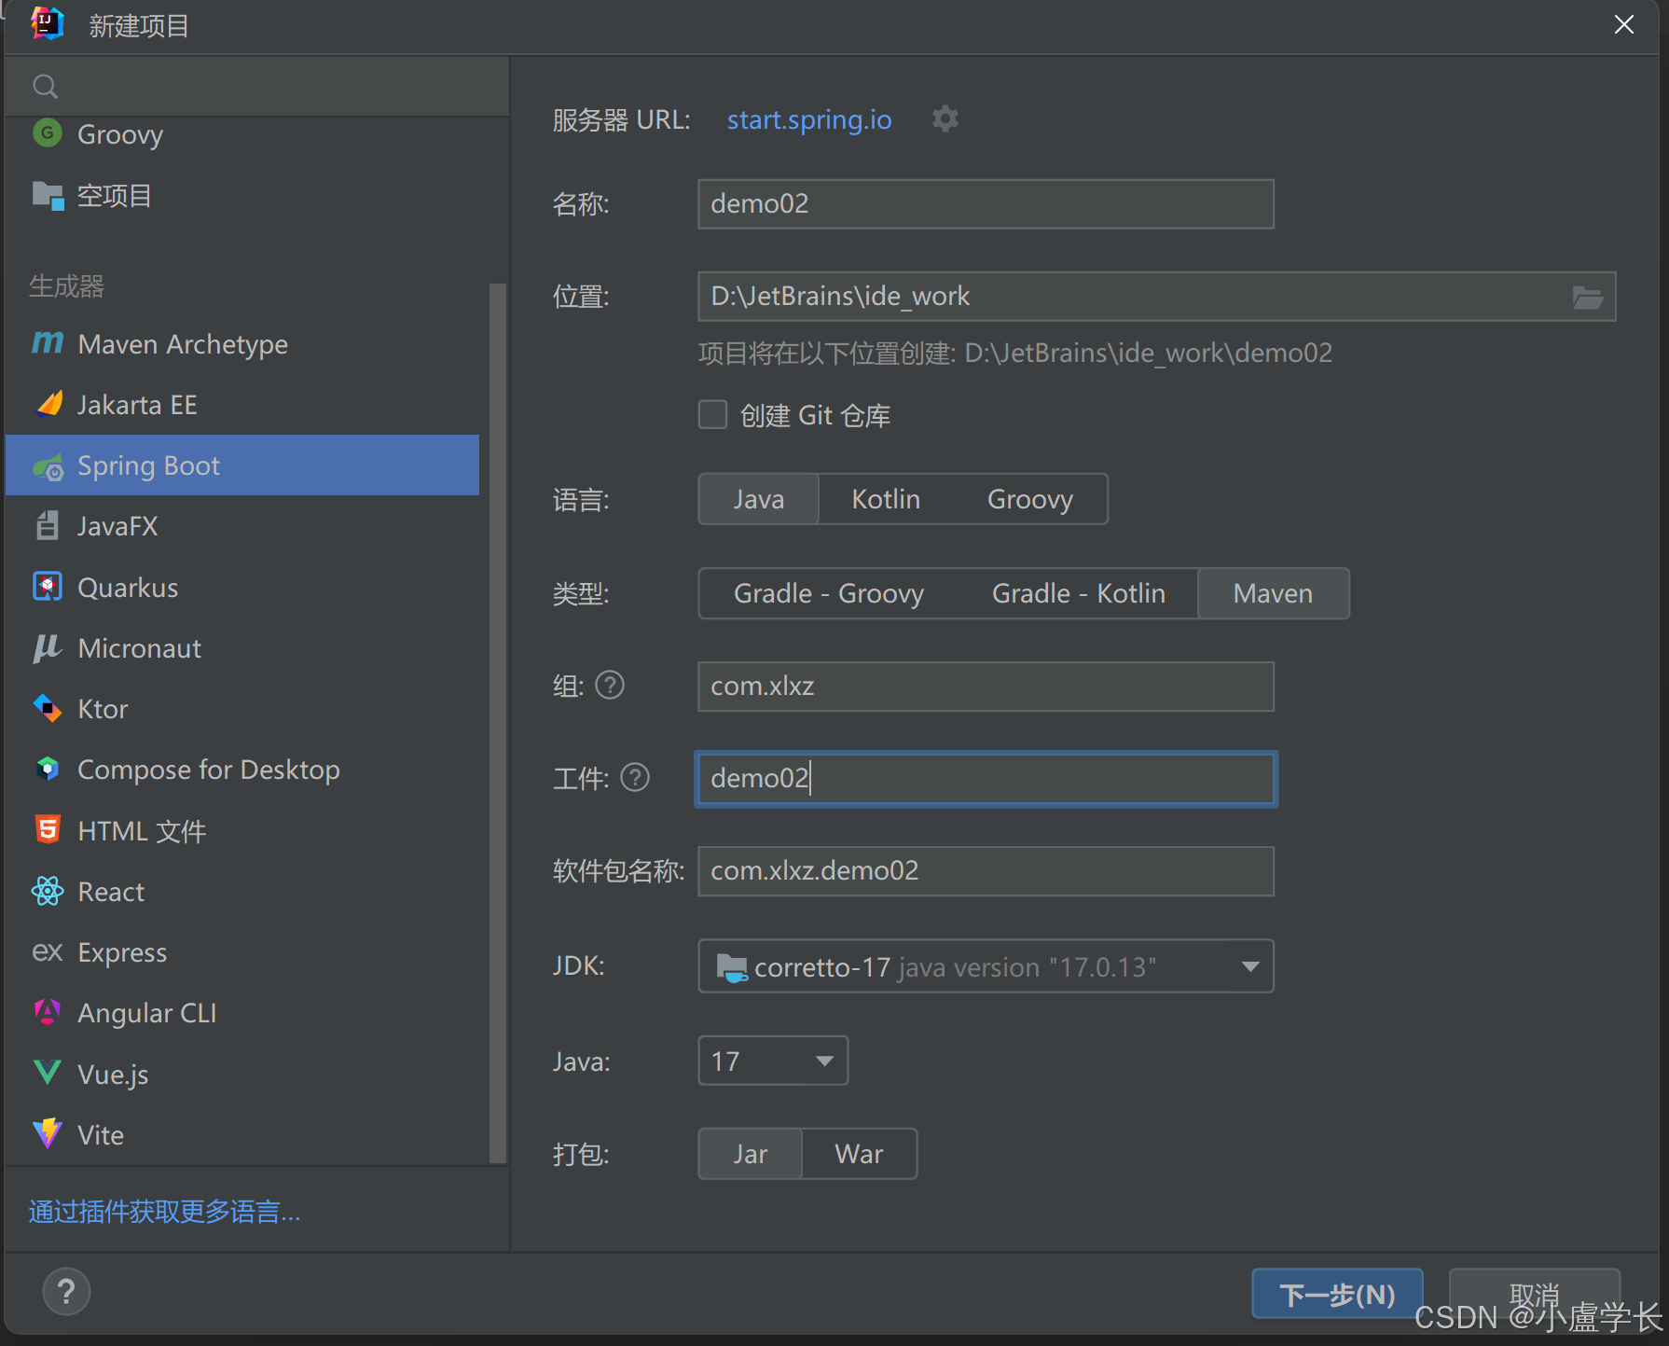Open the dialog help question button
The image size is (1669, 1346).
coord(66,1292)
